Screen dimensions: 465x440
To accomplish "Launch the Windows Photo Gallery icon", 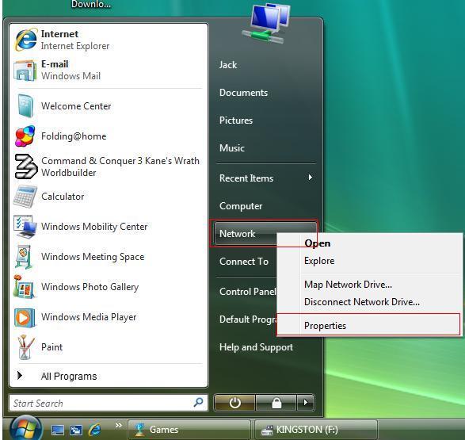I will coord(24,287).
